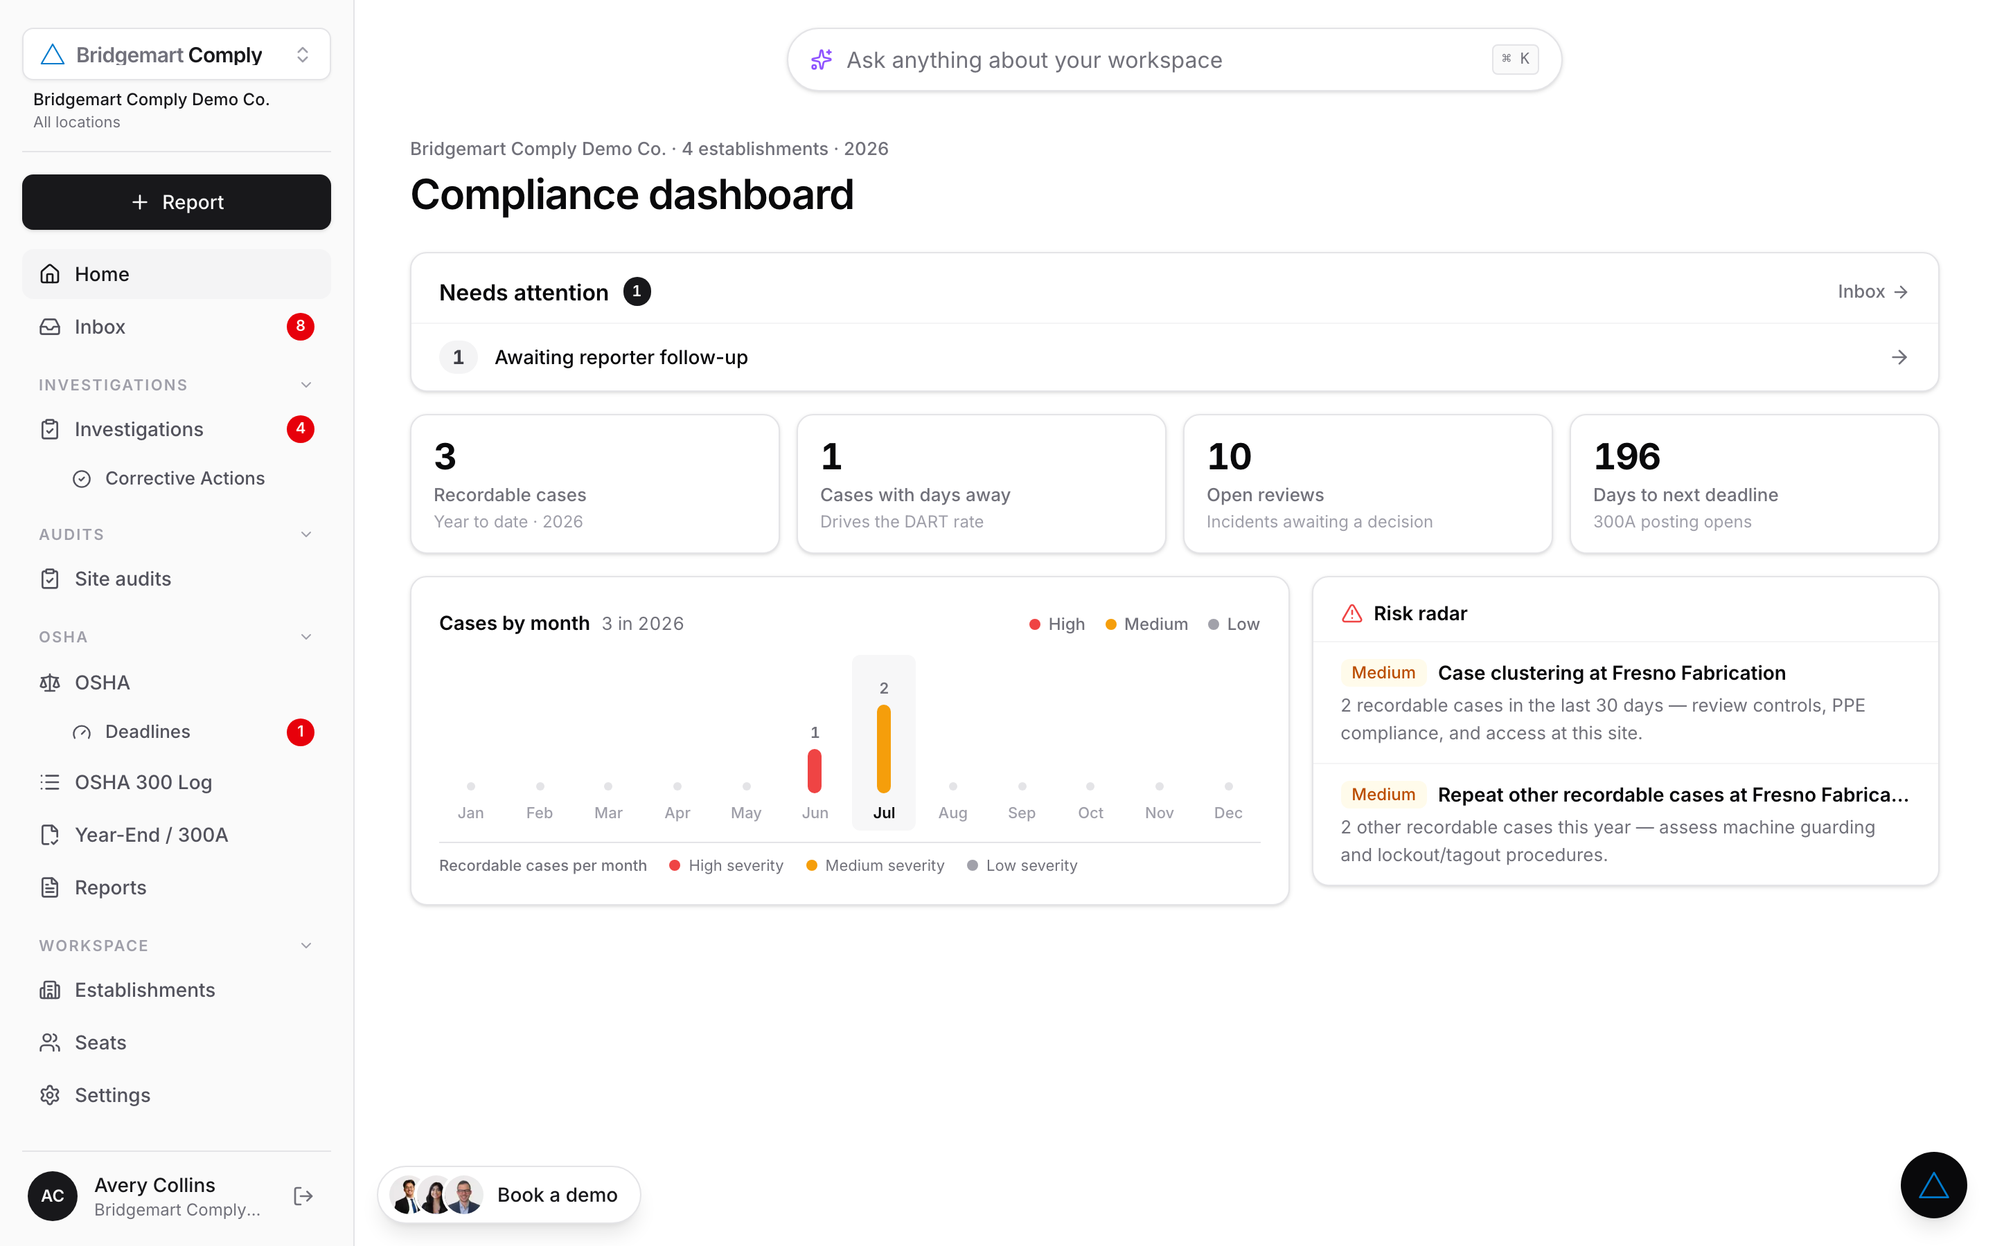Click the Reports document icon
1995x1246 pixels.
pos(51,887)
